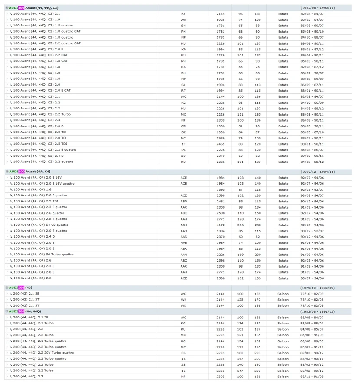Click displacement value 1595

coord(221,189)
